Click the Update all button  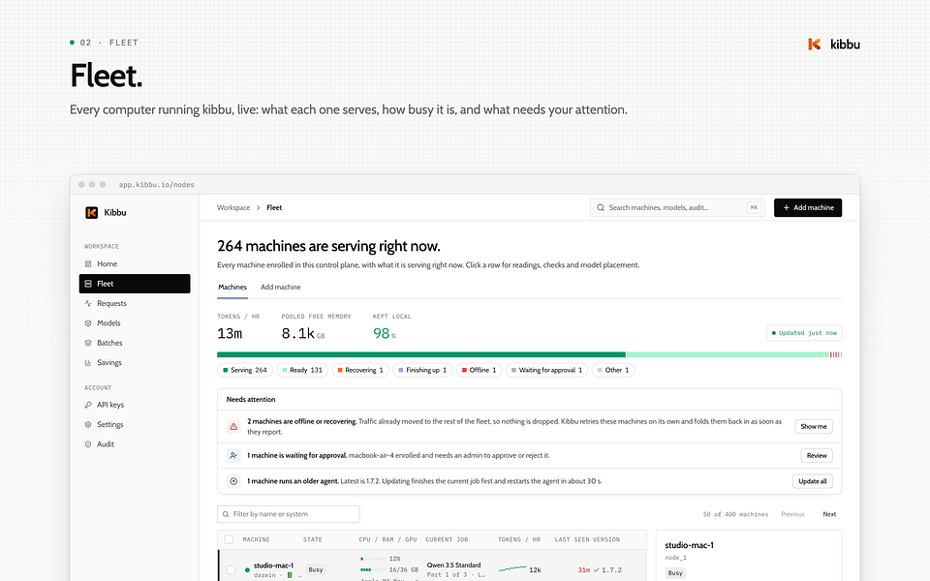[813, 481]
